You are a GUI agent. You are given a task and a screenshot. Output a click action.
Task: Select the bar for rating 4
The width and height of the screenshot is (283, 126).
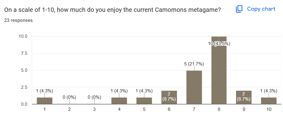119,101
